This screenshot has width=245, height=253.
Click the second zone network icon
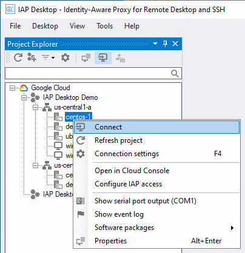[47, 165]
